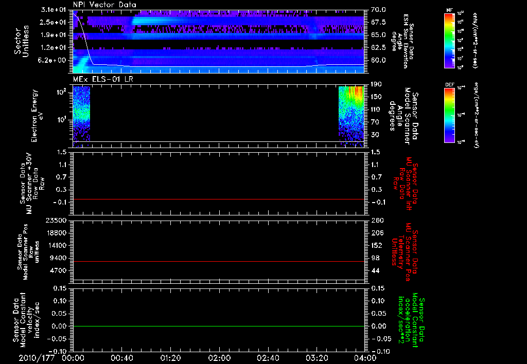
Task: Click the 67.5 sun elevation tick label
Action: (x=378, y=22)
